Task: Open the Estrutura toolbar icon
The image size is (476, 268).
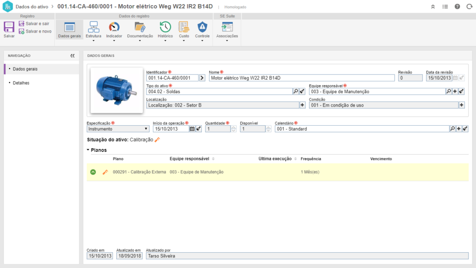Action: pyautogui.click(x=93, y=27)
